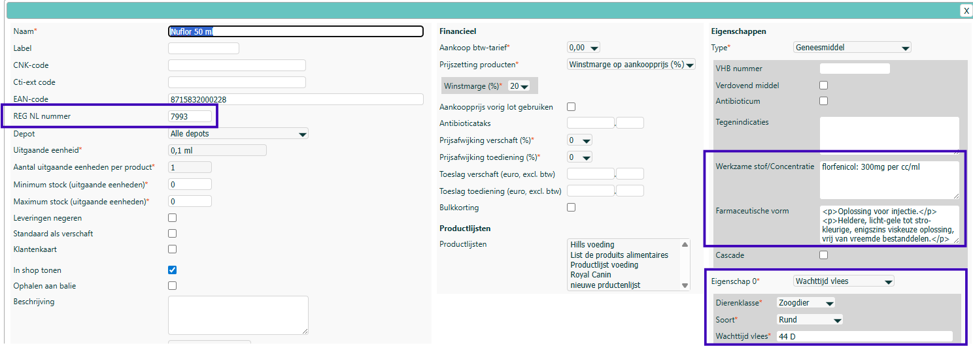The image size is (973, 346).
Task: Click the Naam field containing Nuflor 50 ml
Action: 296,31
